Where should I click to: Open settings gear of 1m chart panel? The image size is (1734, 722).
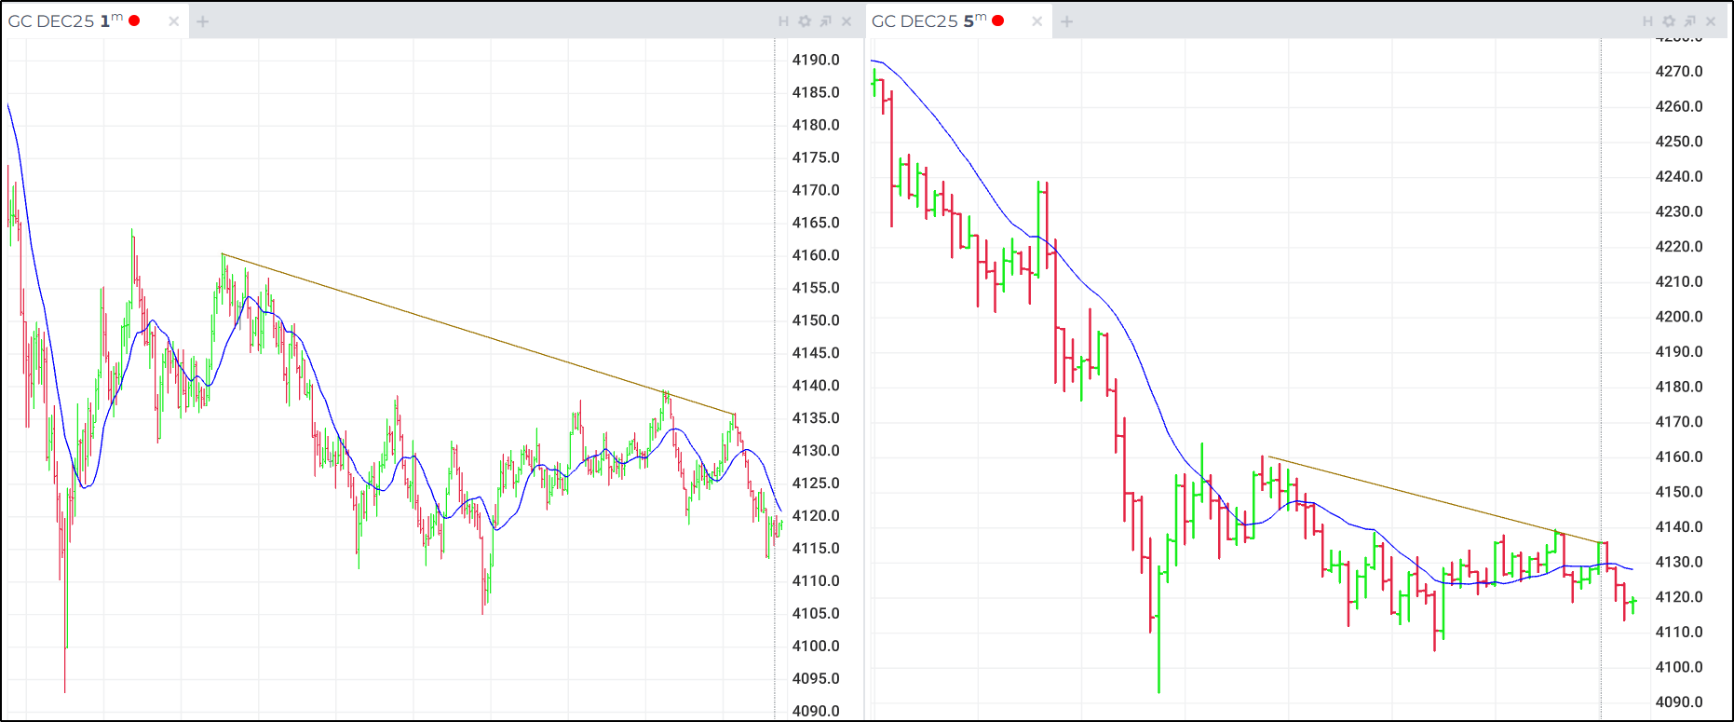tap(805, 21)
